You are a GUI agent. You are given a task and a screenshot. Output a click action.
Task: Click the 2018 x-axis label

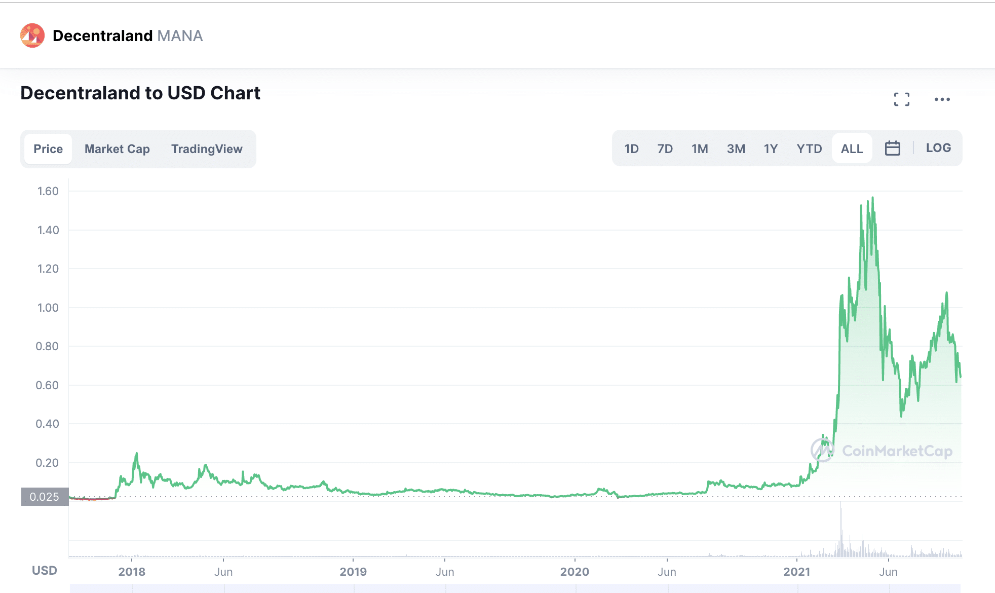coord(132,572)
